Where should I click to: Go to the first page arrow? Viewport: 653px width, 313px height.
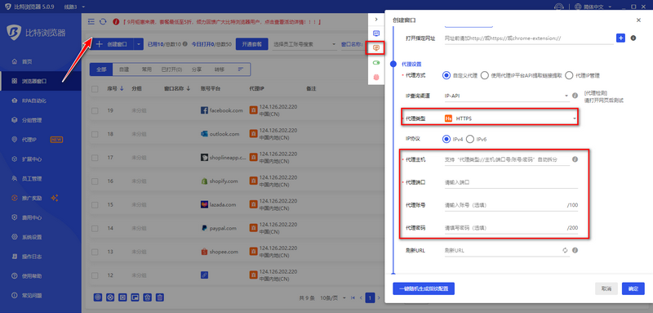pyautogui.click(x=353, y=297)
